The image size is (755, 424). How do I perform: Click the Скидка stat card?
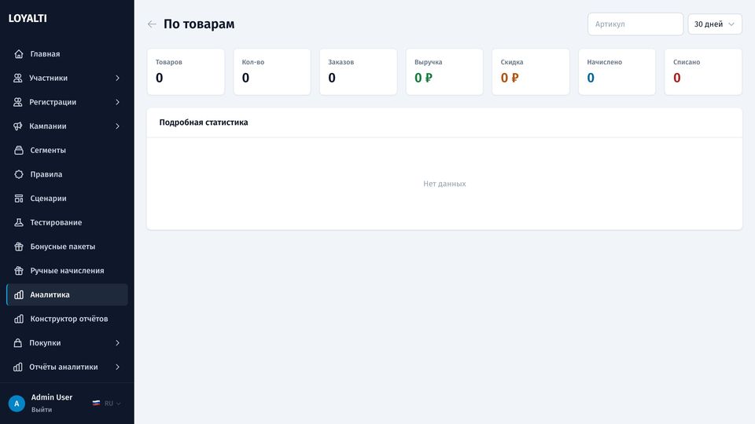point(531,71)
